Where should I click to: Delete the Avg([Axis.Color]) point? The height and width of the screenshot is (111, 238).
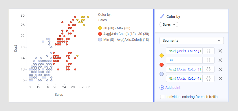(x=220, y=69)
